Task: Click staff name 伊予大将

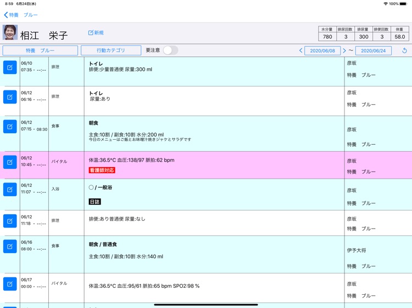Action: [x=357, y=250]
